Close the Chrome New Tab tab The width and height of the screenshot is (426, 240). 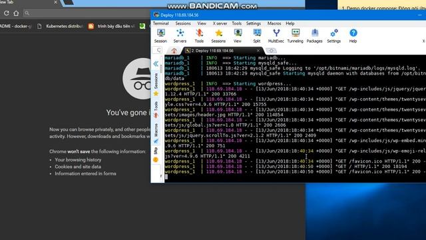click(x=56, y=2)
